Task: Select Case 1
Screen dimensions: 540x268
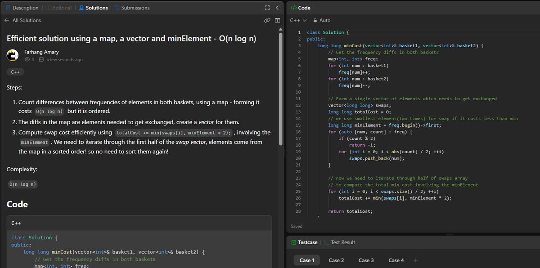Action: point(307,260)
